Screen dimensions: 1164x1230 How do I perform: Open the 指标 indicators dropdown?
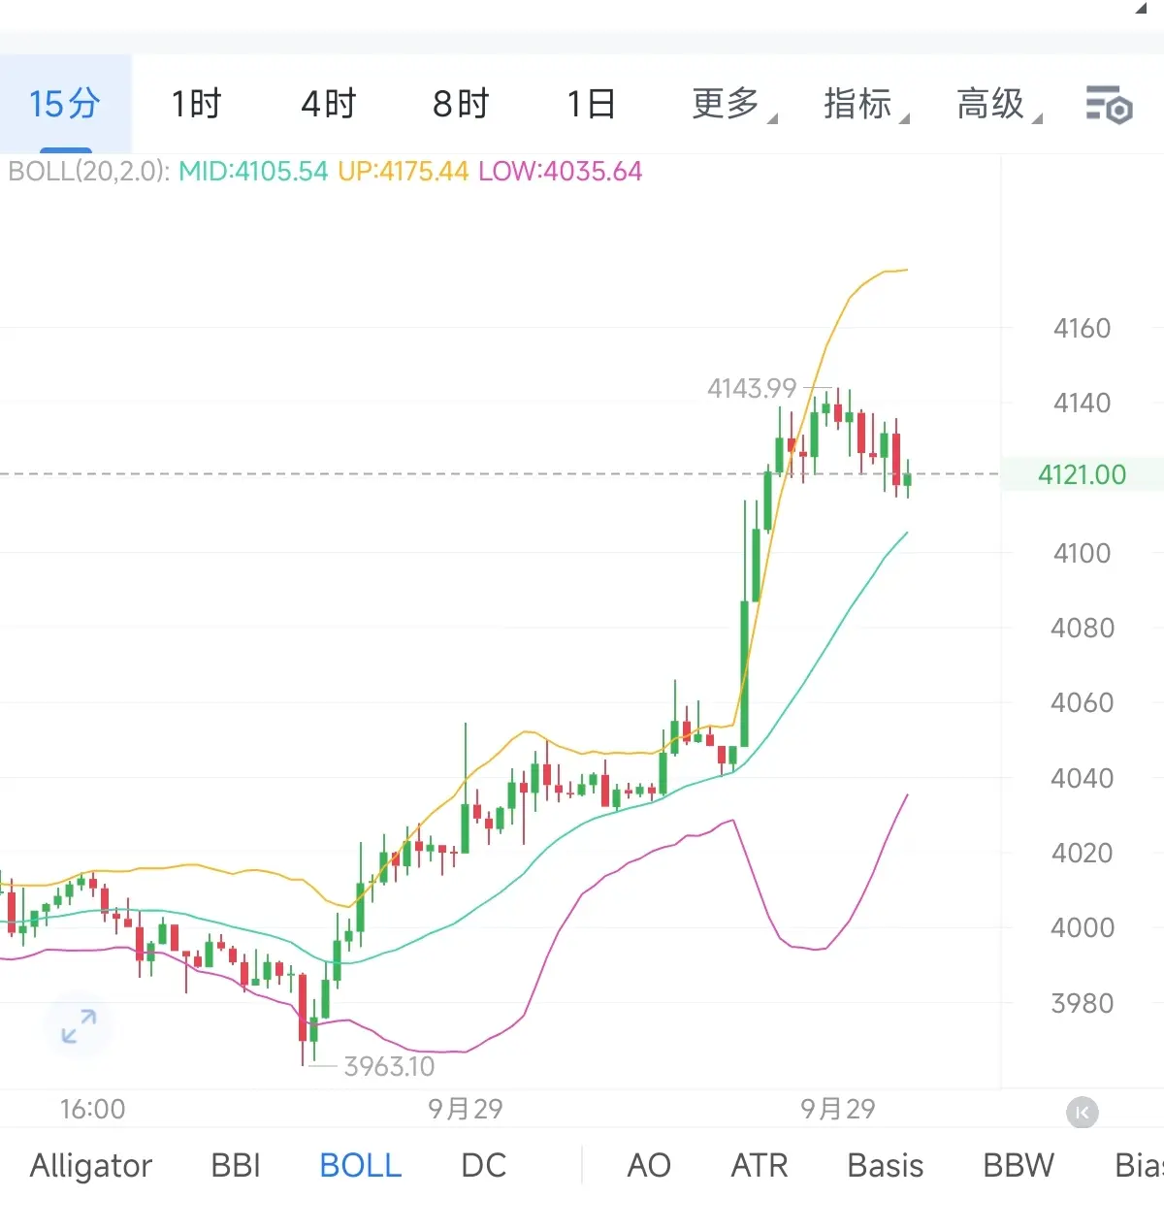pos(866,104)
